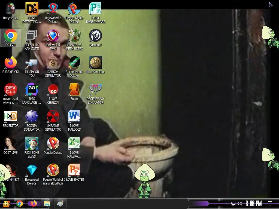Image resolution: width=279 pixels, height=209 pixels.
Task: Select the radiation symbol UKRAINE SIMULATOR icon
Action: pyautogui.click(x=53, y=121)
